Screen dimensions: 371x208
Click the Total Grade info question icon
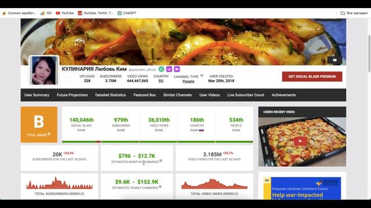49,134
